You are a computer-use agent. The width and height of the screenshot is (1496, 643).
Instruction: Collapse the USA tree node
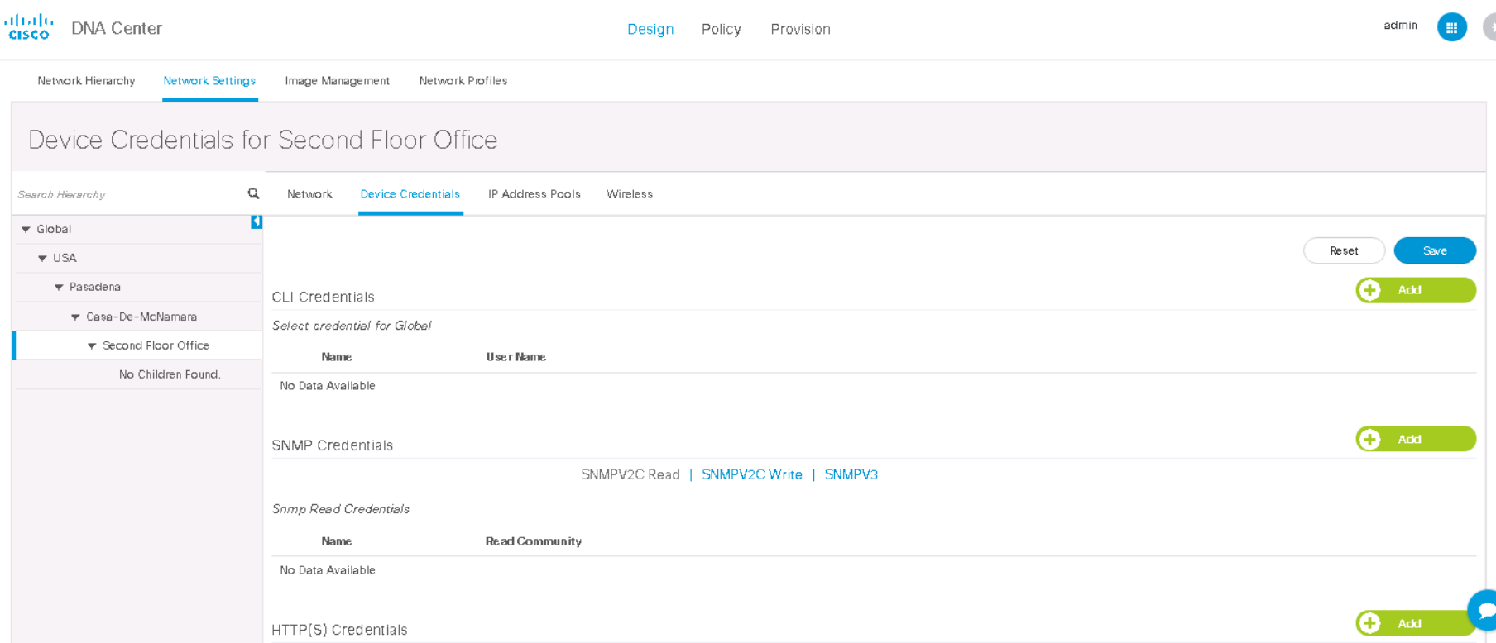(42, 259)
